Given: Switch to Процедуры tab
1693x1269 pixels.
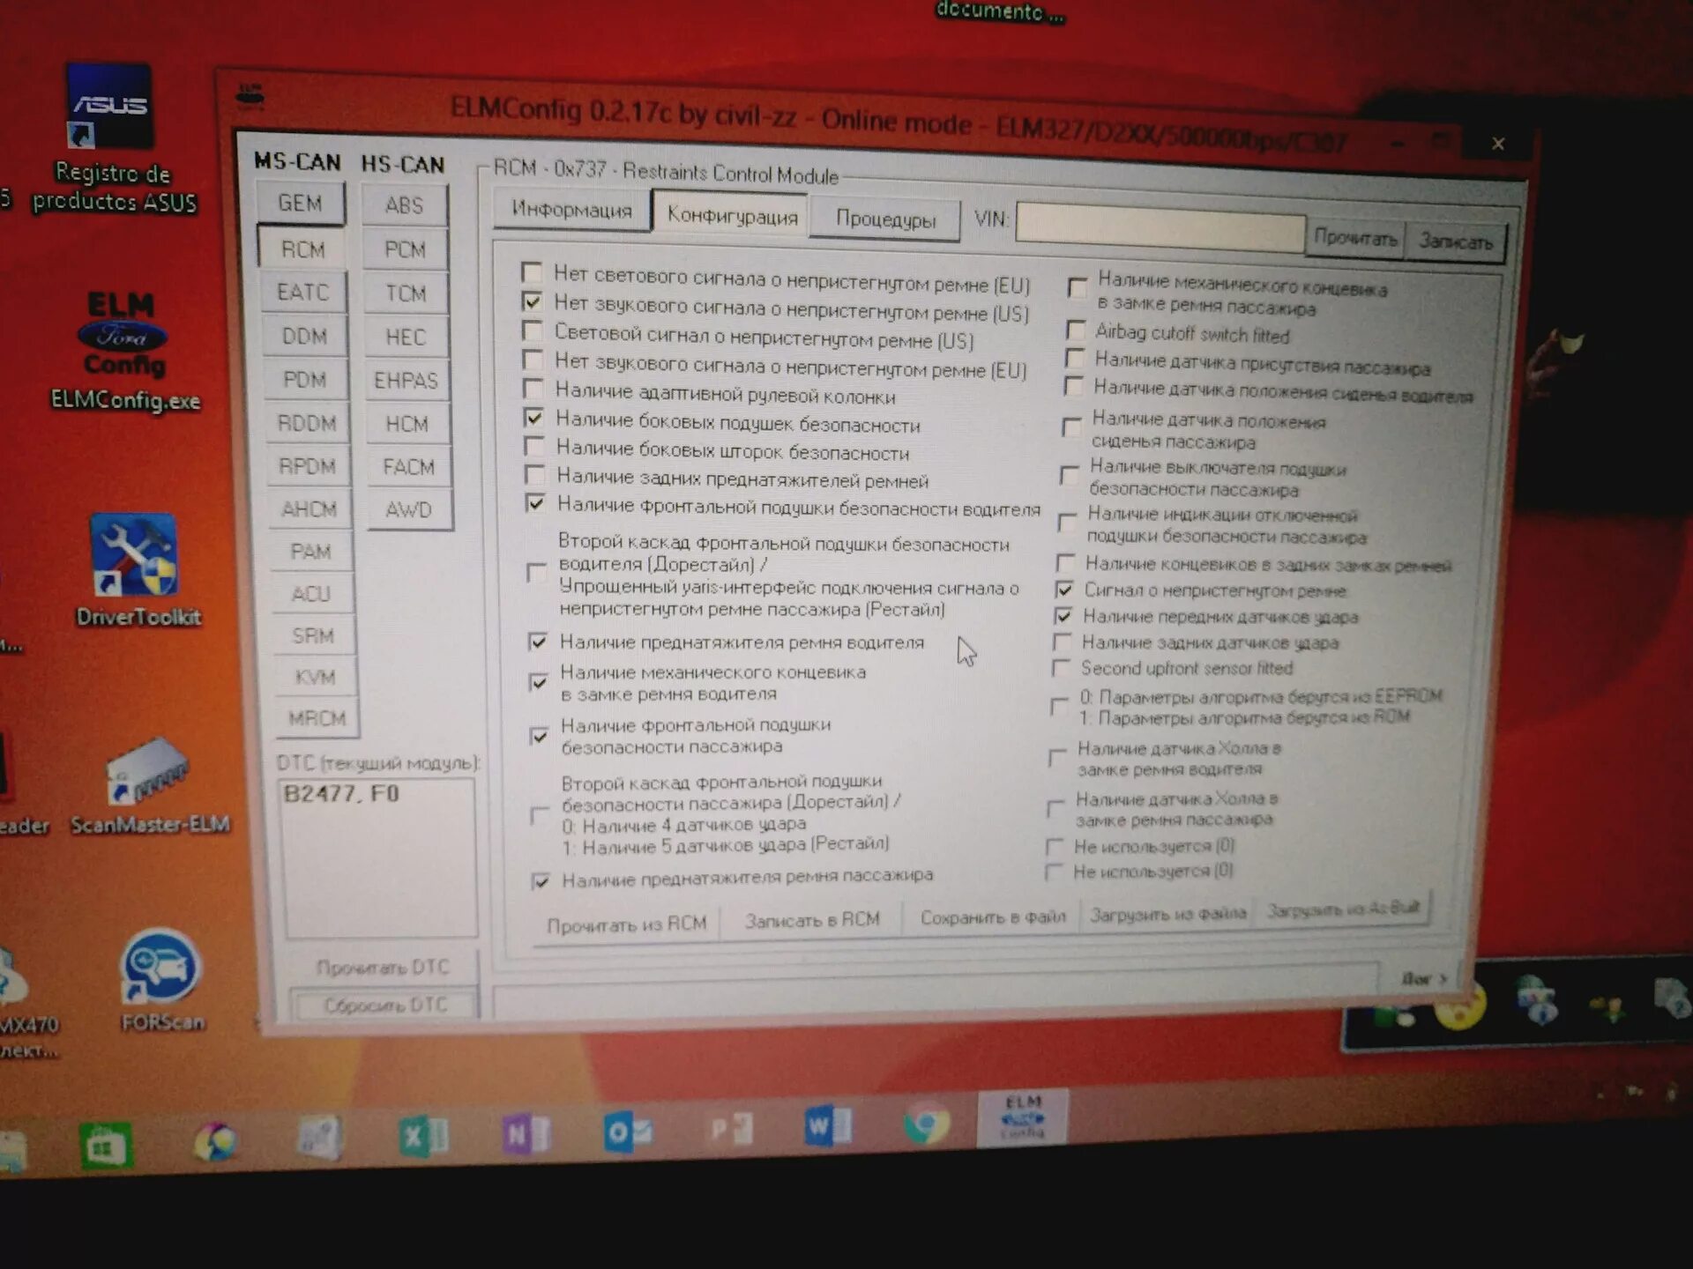Looking at the screenshot, I should click(x=885, y=219).
